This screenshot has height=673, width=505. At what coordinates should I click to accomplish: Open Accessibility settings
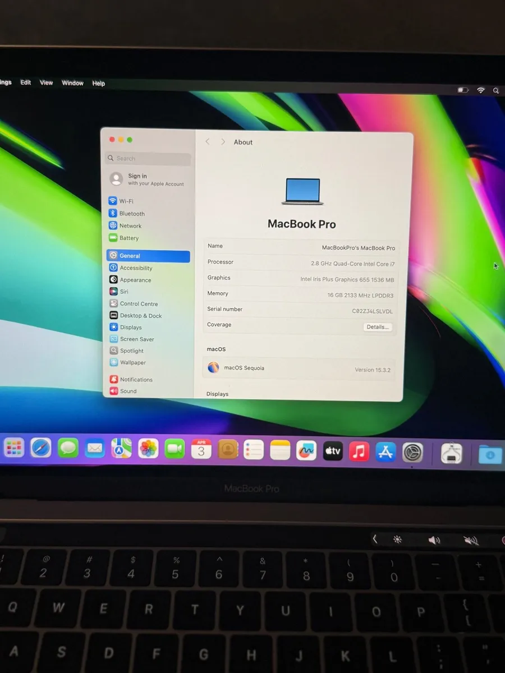click(135, 268)
